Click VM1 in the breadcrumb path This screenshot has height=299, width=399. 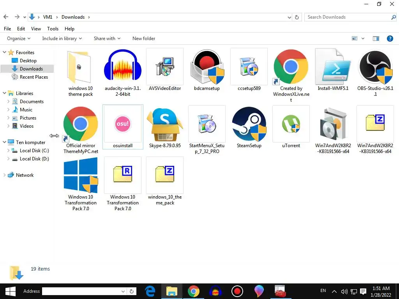pos(48,17)
